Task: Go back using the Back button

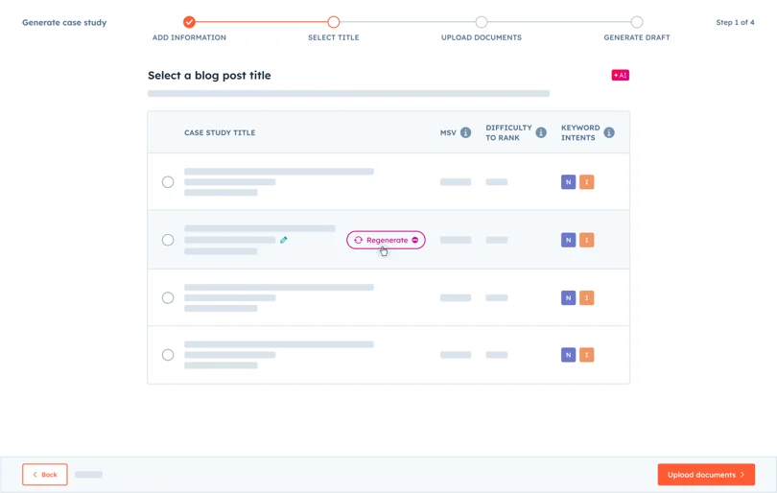Action: pos(45,475)
